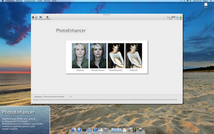
Task: Open the Improve Color filter dropdown
Action: [39, 96]
